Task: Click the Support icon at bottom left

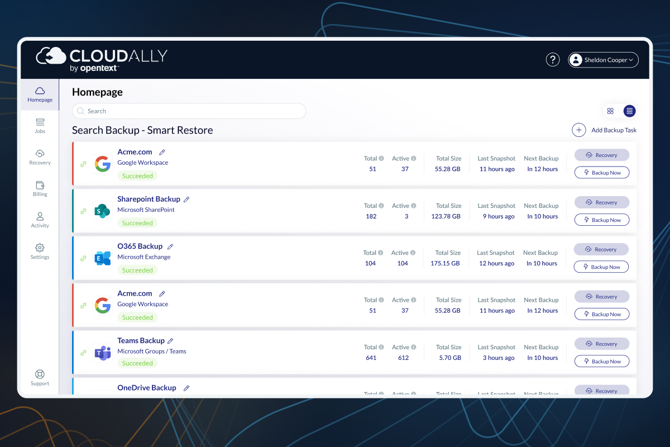Action: point(40,374)
